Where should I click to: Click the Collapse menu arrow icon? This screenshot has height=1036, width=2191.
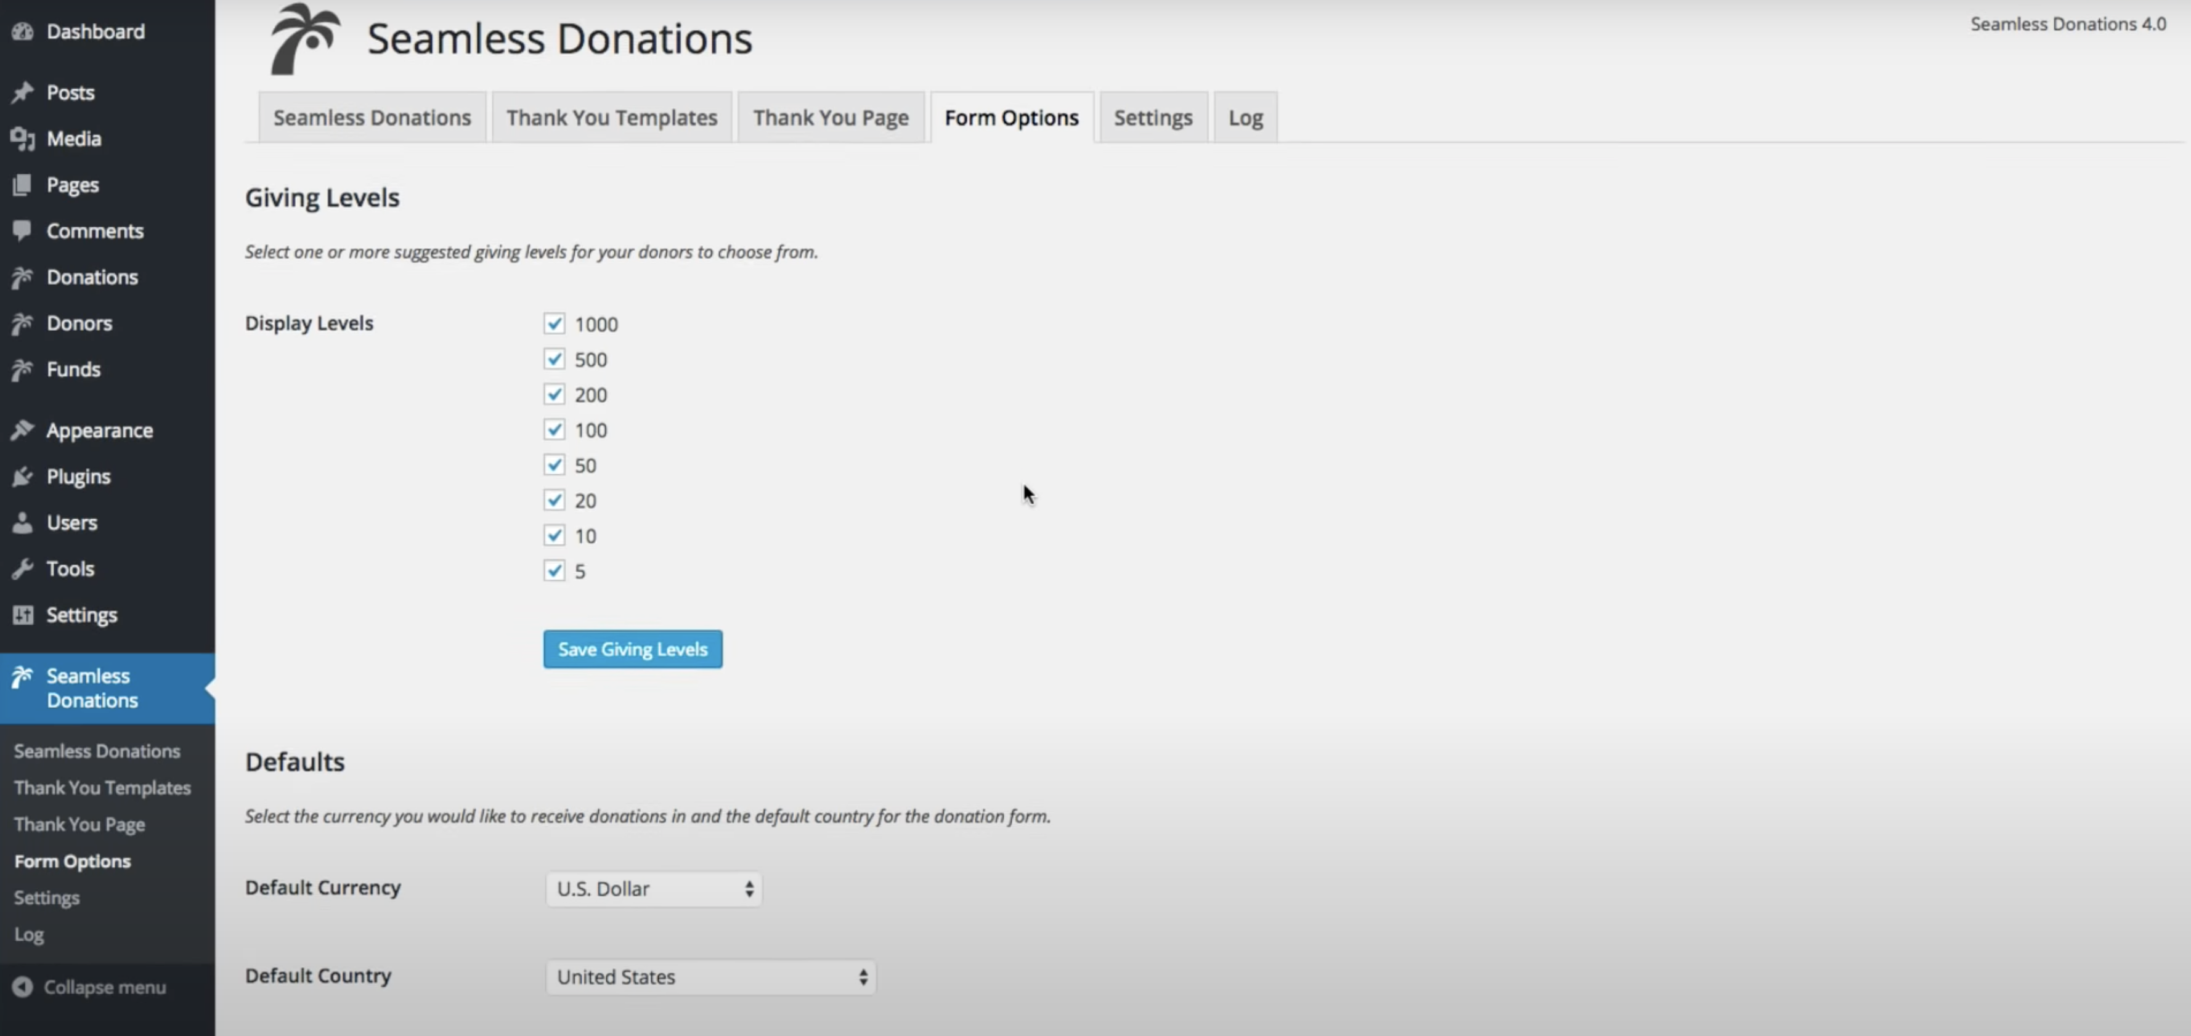pyautogui.click(x=23, y=987)
